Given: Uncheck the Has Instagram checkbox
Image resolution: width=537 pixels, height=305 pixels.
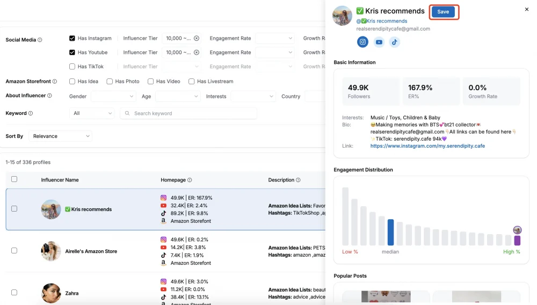Looking at the screenshot, I should tap(72, 38).
